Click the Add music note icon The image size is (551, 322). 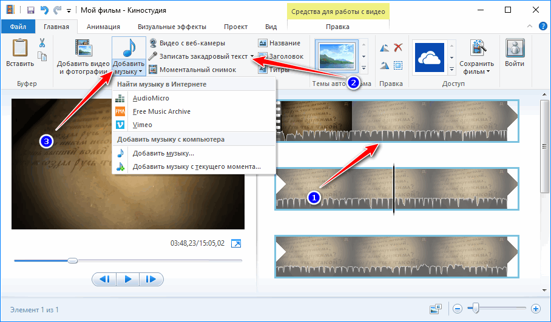tap(129, 48)
